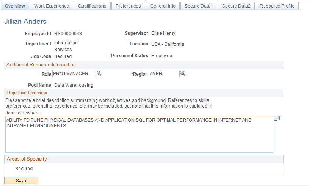The image size is (309, 186).
Task: Switch to the Secure Data2 tab
Action: pos(236,6)
